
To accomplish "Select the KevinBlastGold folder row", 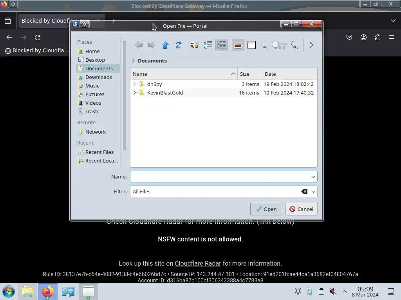I will point(224,93).
